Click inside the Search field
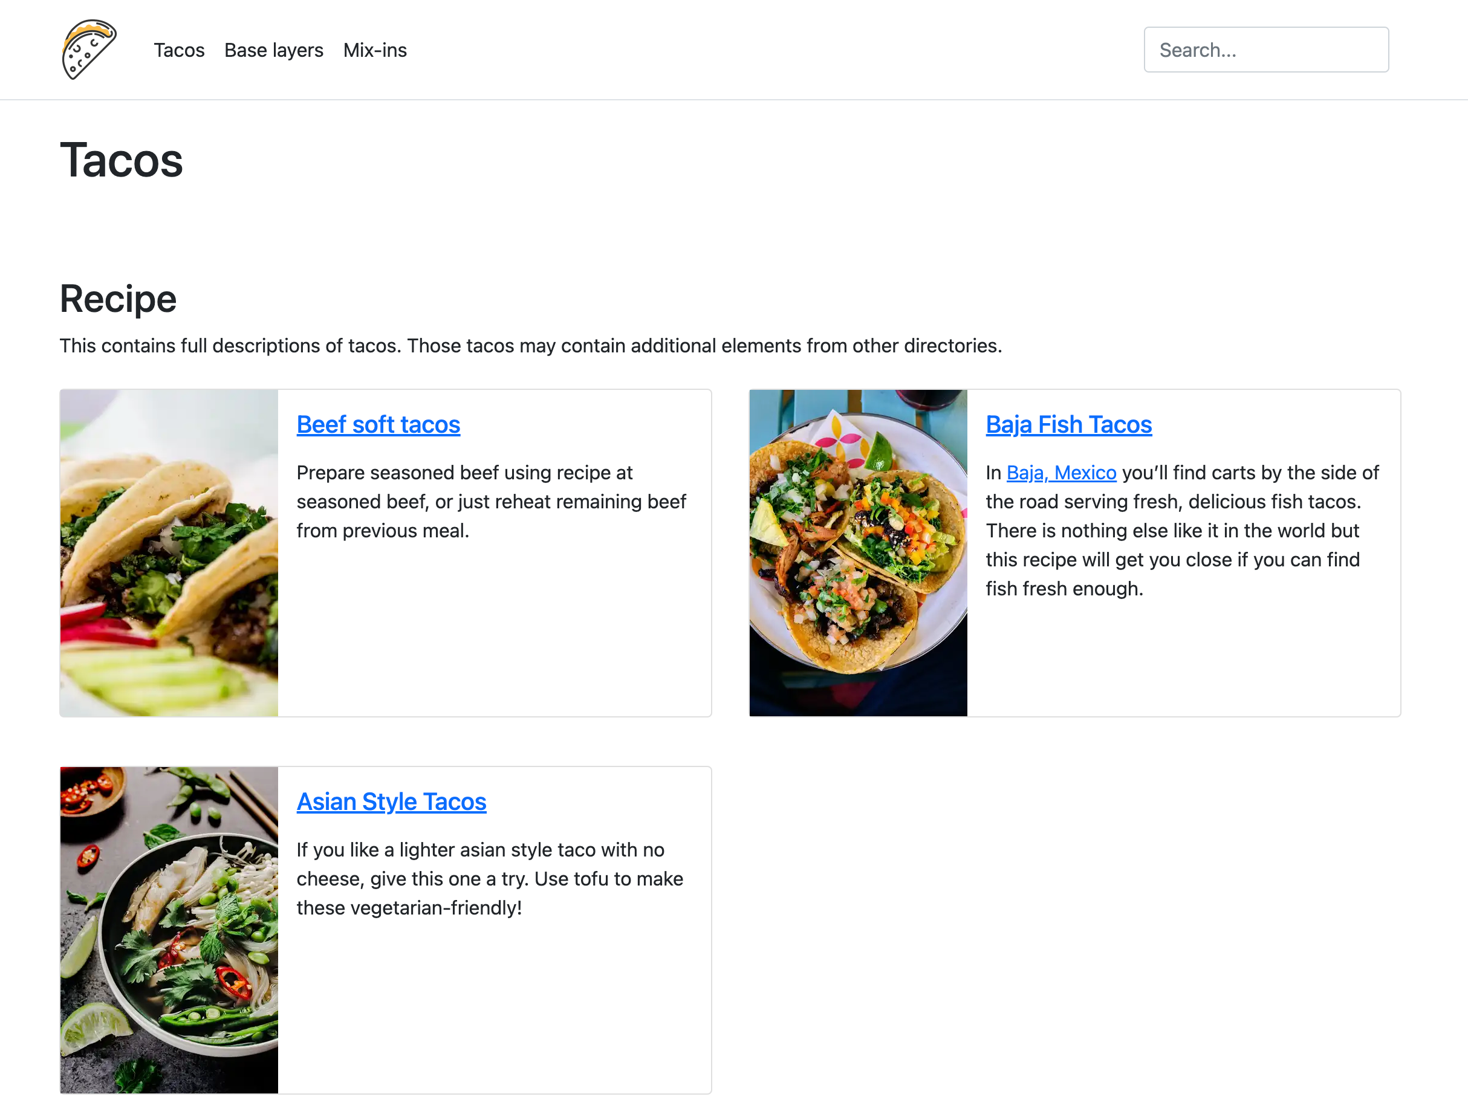 tap(1265, 49)
